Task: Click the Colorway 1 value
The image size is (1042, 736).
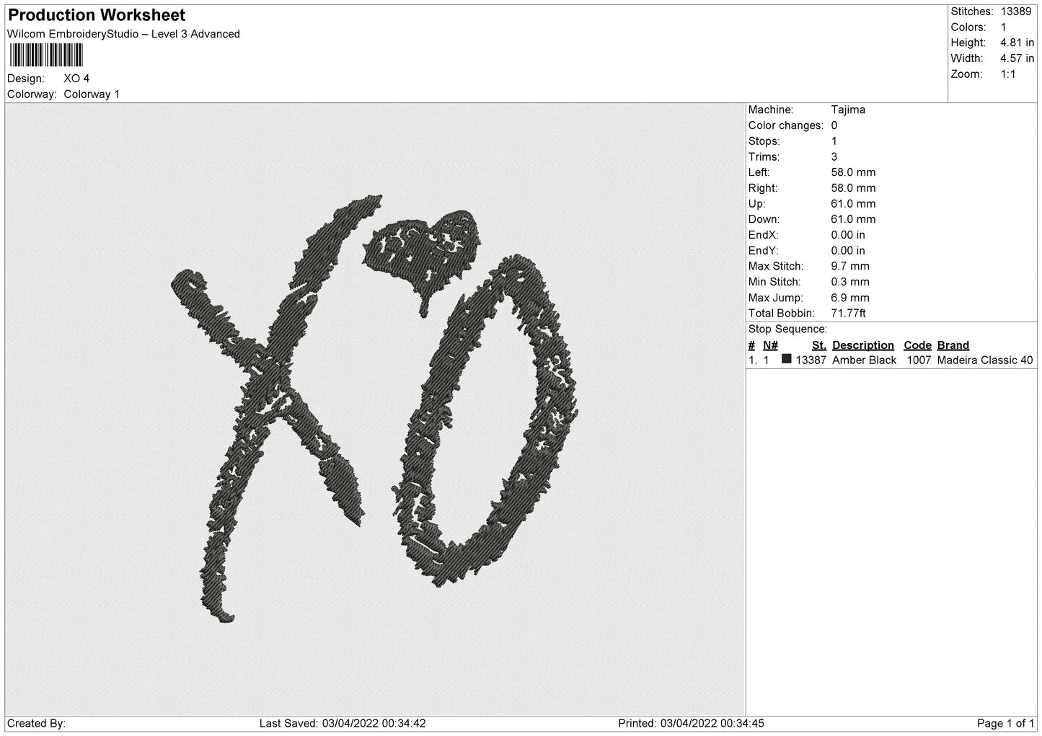Action: tap(92, 94)
